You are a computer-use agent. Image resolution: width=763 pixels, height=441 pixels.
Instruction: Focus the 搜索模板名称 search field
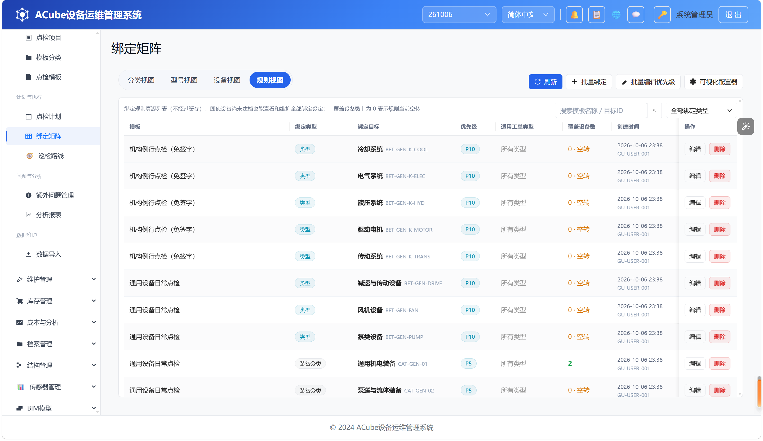(601, 111)
